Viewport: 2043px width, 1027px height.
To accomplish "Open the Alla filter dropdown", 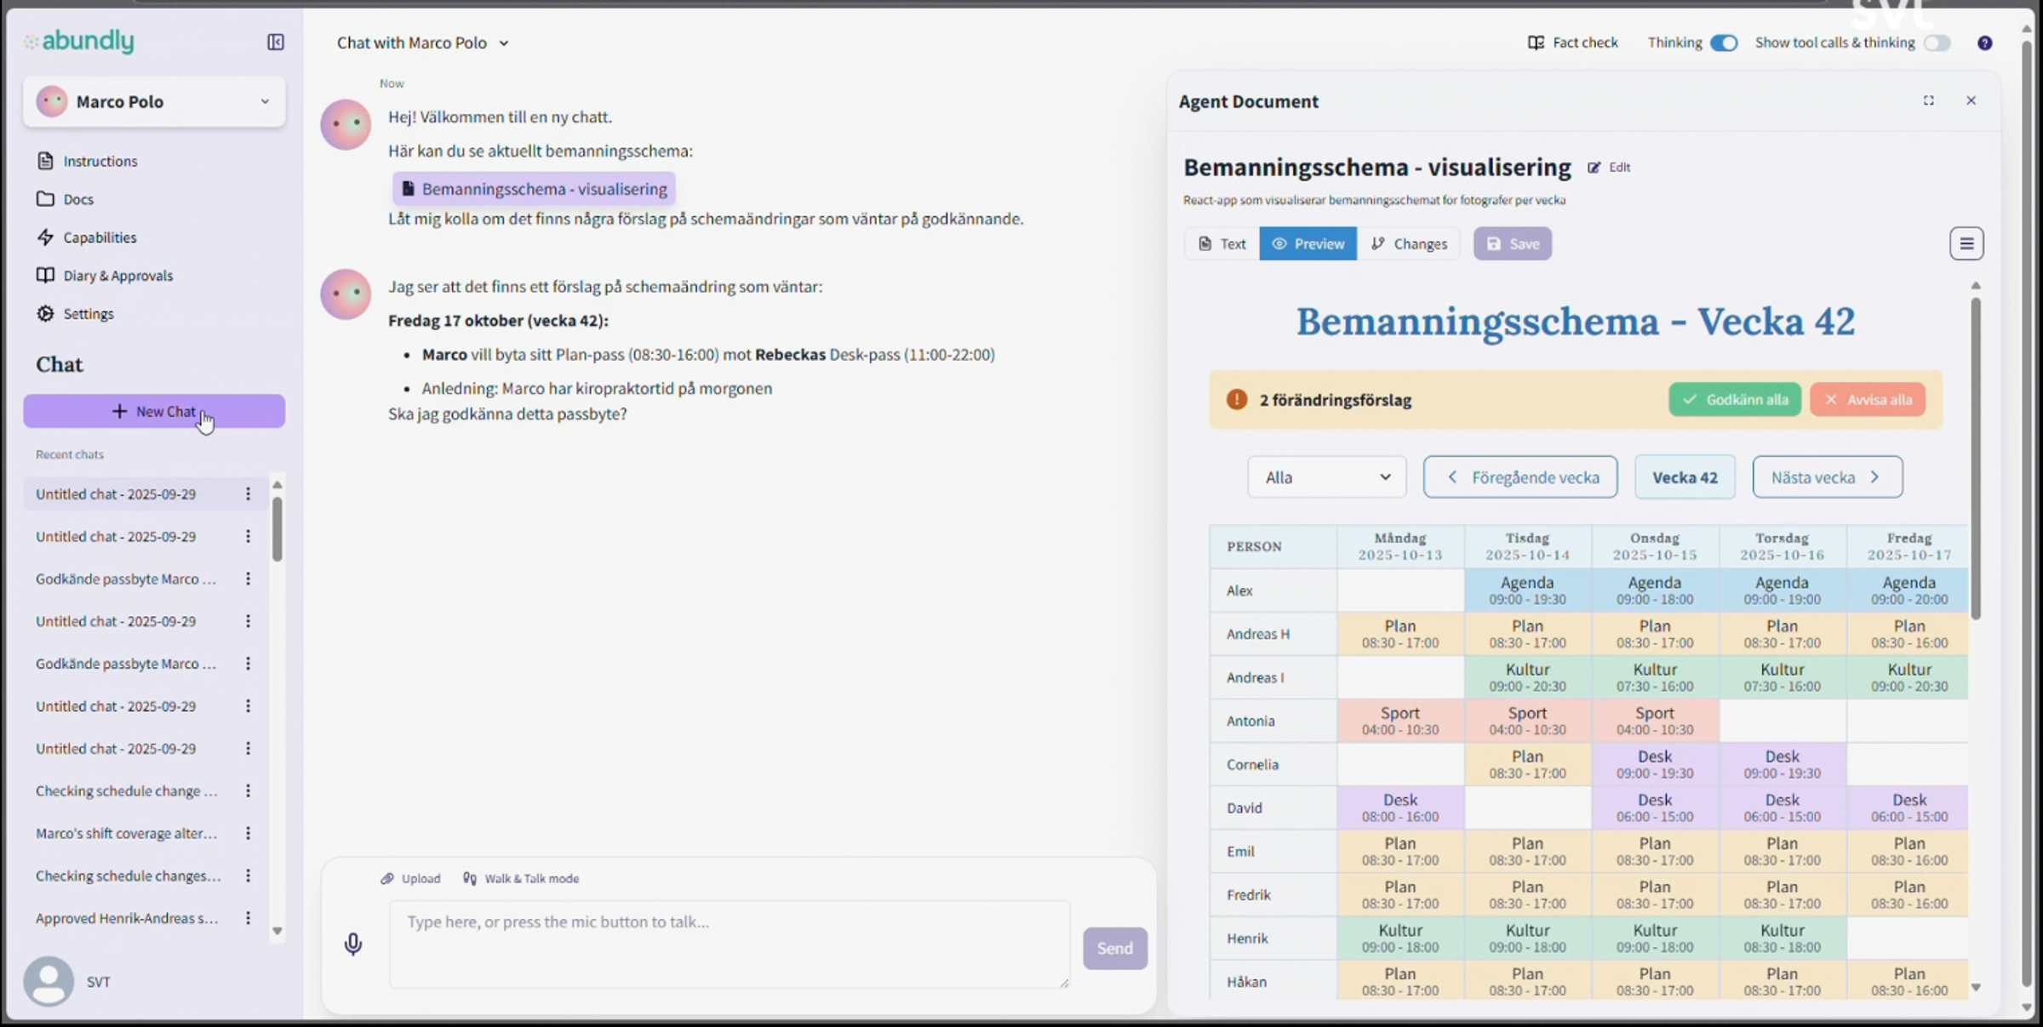I will 1326,477.
